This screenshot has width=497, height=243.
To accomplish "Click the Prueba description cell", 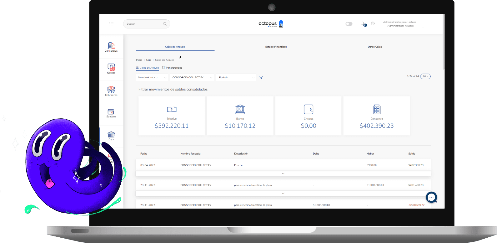I will [x=238, y=165].
